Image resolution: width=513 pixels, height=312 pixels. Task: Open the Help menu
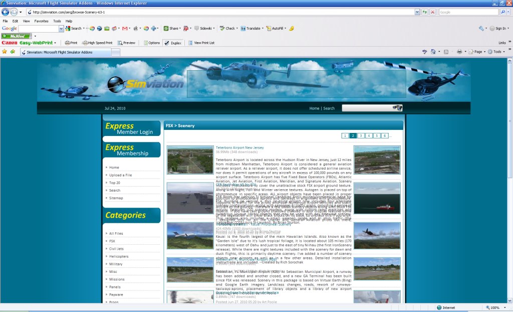click(x=69, y=21)
